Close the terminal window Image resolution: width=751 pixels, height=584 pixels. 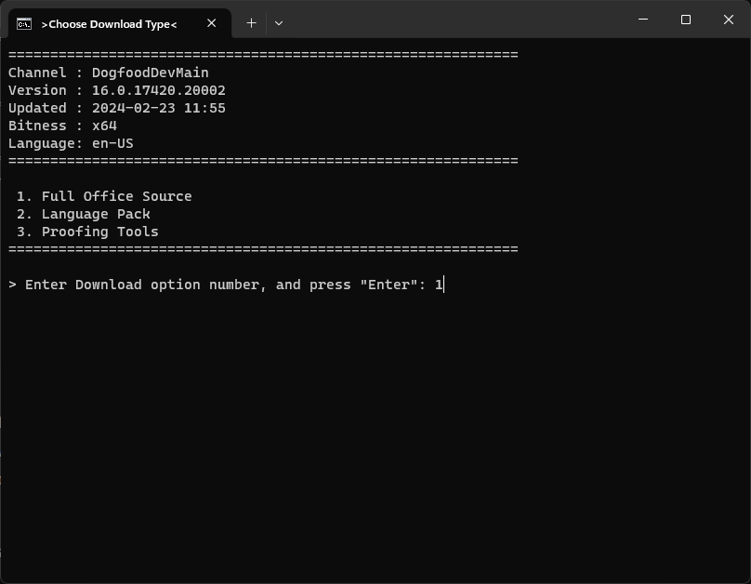[729, 20]
